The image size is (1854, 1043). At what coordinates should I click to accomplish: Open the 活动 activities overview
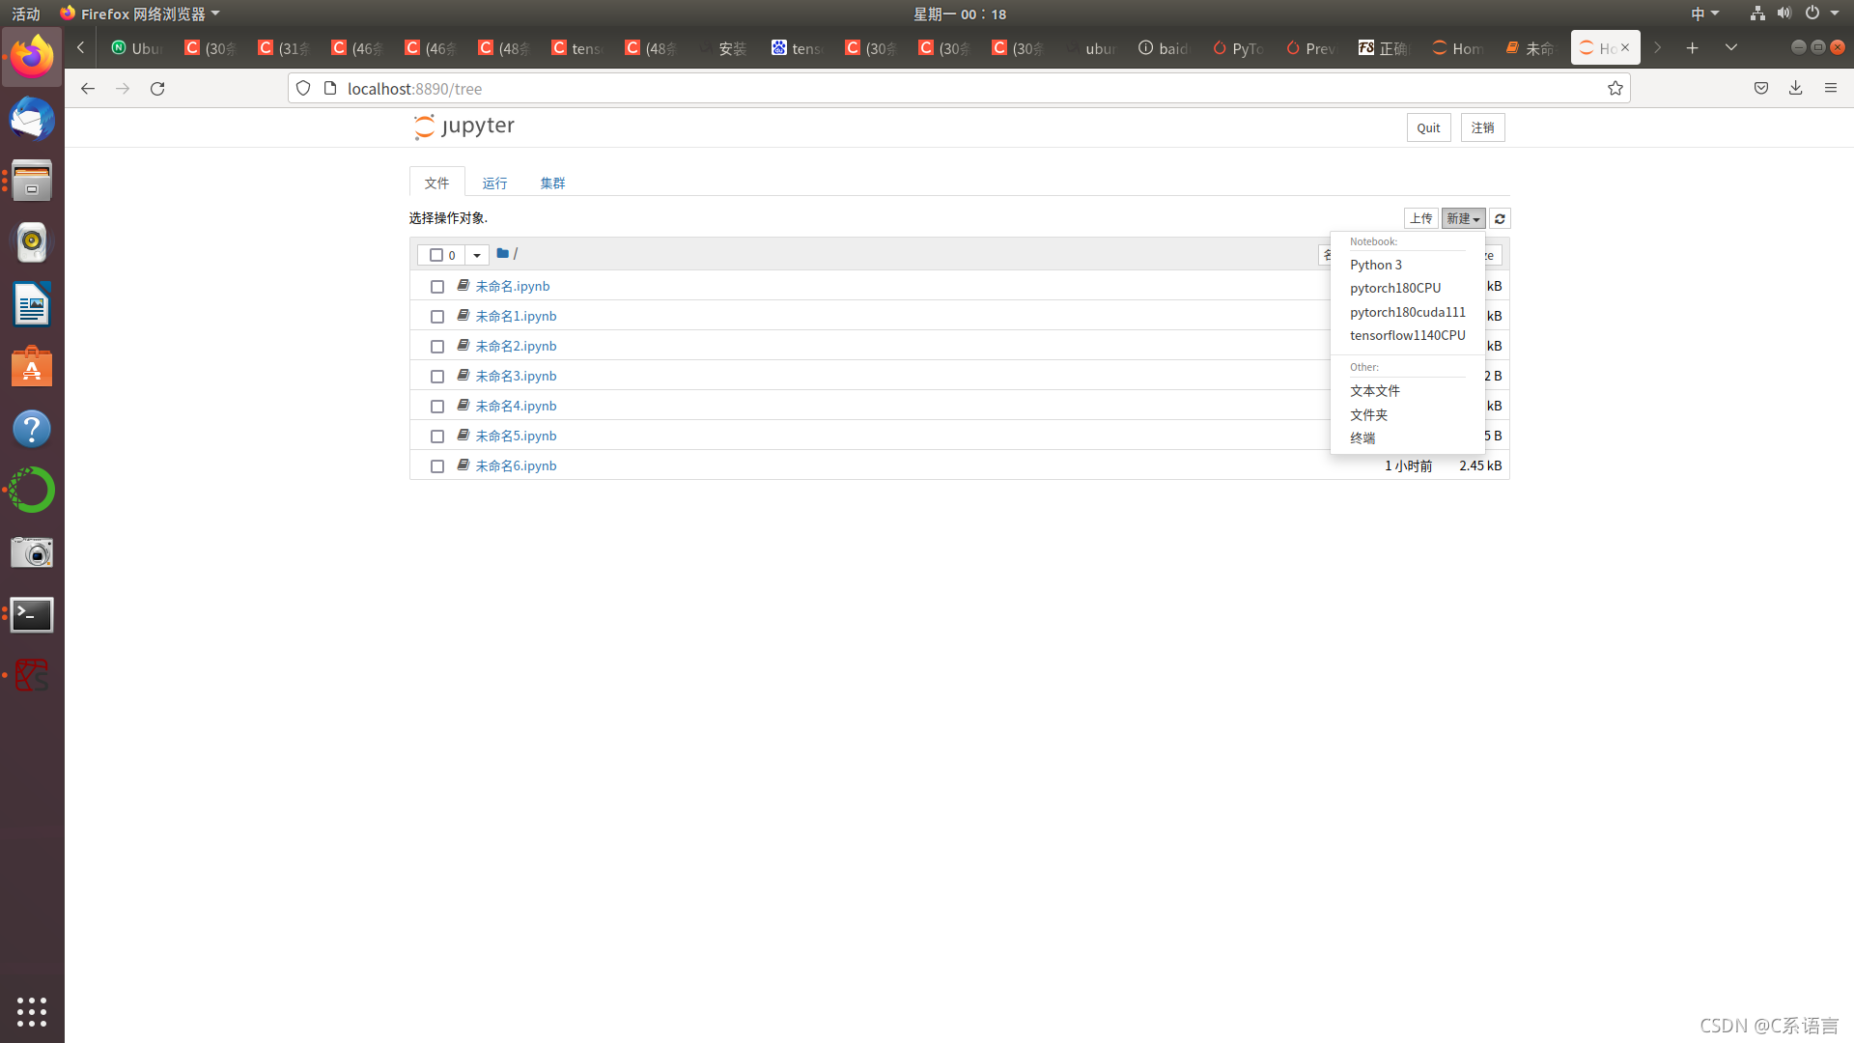pyautogui.click(x=26, y=14)
